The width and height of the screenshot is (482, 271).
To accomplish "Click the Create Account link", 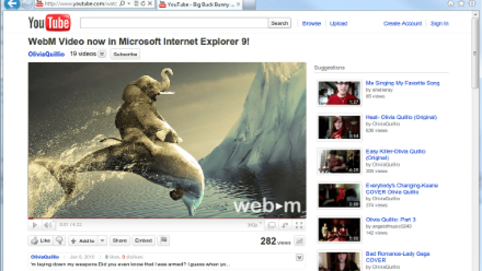I will [402, 24].
